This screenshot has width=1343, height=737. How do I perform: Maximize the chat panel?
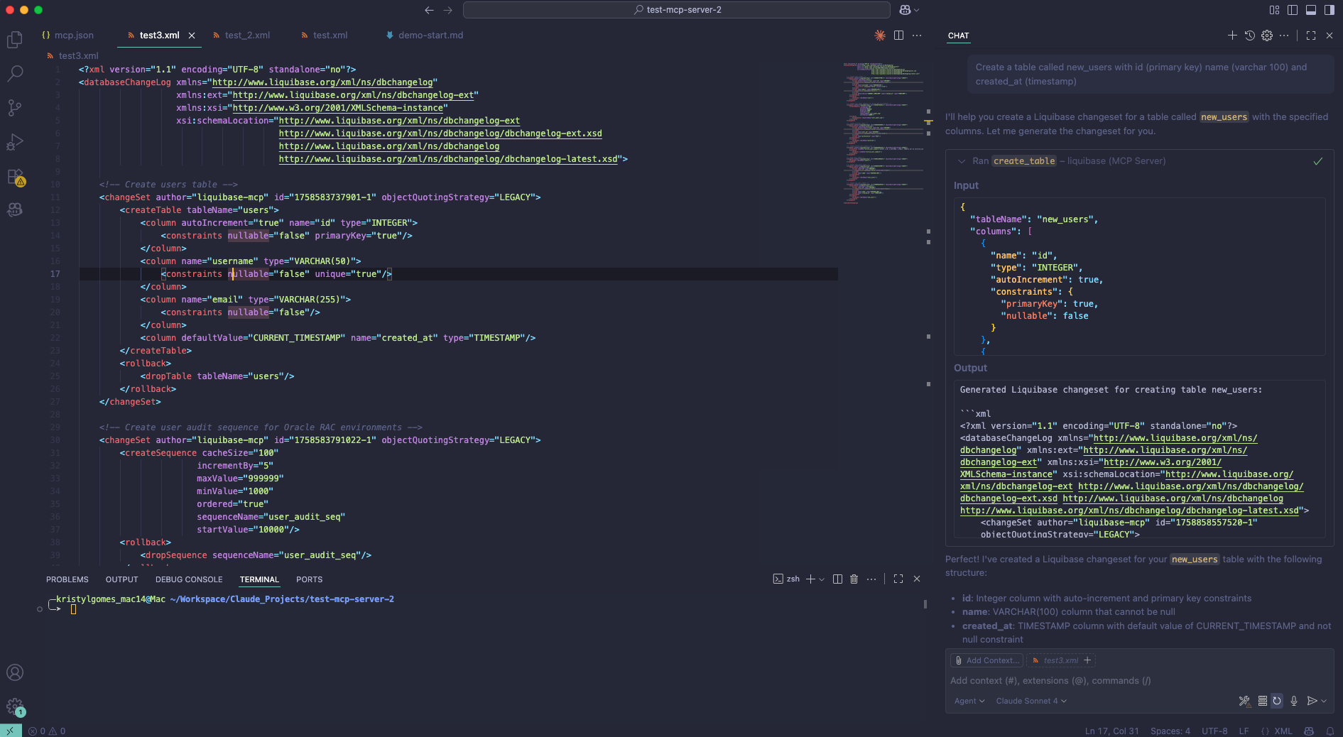1311,36
